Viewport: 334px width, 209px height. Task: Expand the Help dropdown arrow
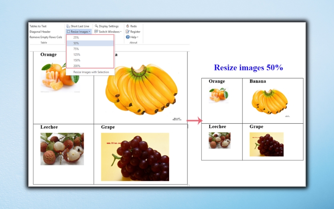coord(138,37)
